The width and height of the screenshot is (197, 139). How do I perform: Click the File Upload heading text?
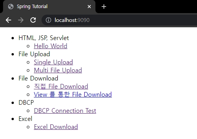pos(34,54)
